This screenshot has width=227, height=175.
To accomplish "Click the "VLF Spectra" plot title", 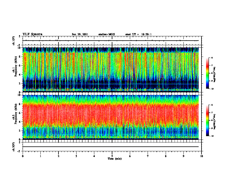I will (32, 34).
